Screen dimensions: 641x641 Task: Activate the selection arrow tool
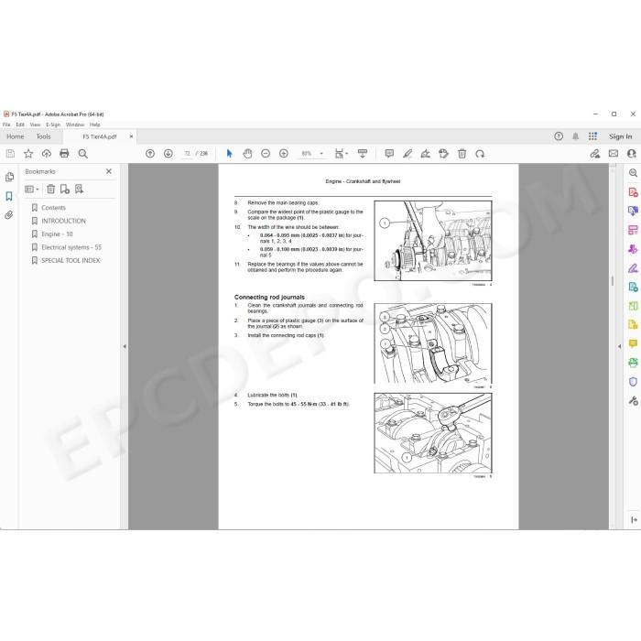tap(229, 154)
